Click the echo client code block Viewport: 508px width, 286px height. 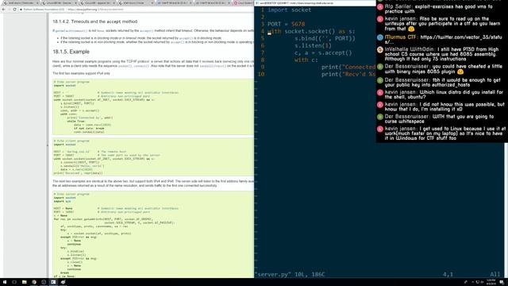pyautogui.click(x=153, y=157)
